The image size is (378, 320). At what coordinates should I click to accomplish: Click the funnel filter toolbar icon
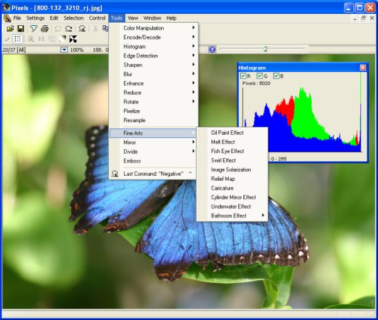[x=33, y=29]
